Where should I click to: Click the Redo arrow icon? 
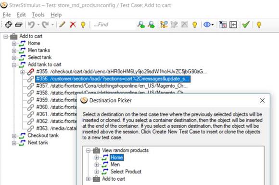(x=45, y=25)
